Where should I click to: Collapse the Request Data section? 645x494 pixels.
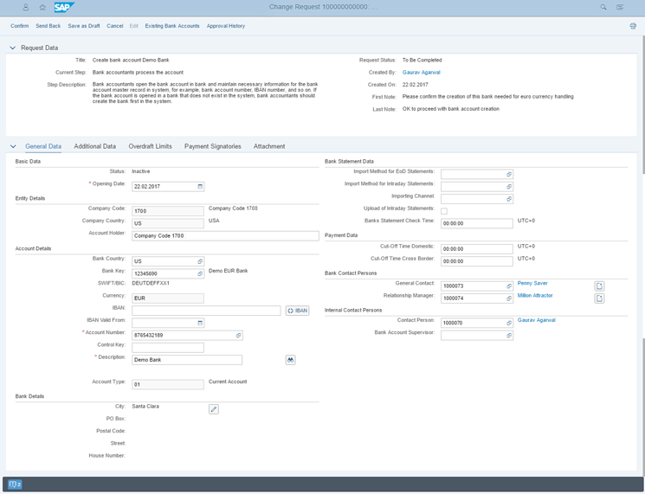point(13,48)
